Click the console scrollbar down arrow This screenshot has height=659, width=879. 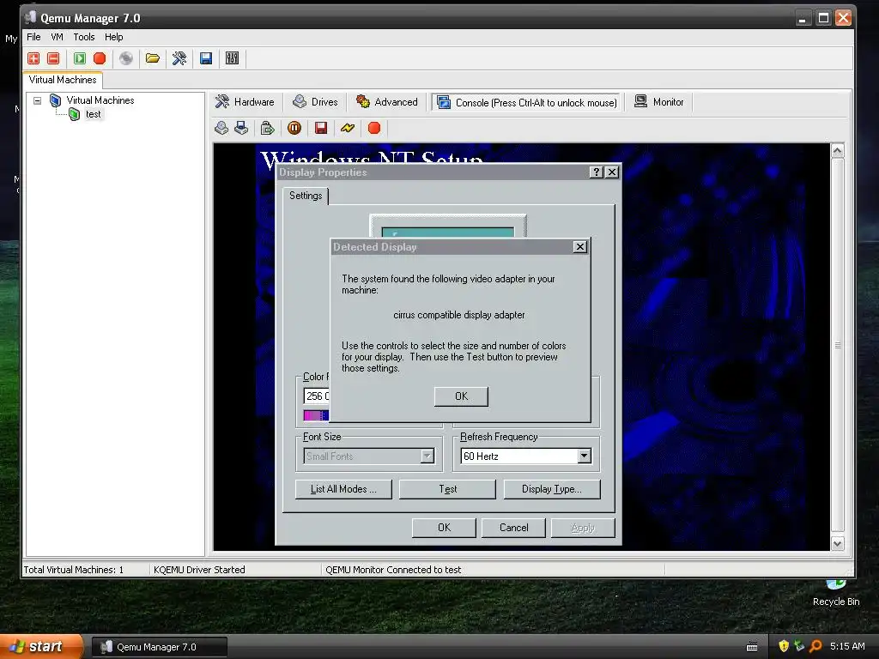(x=838, y=543)
